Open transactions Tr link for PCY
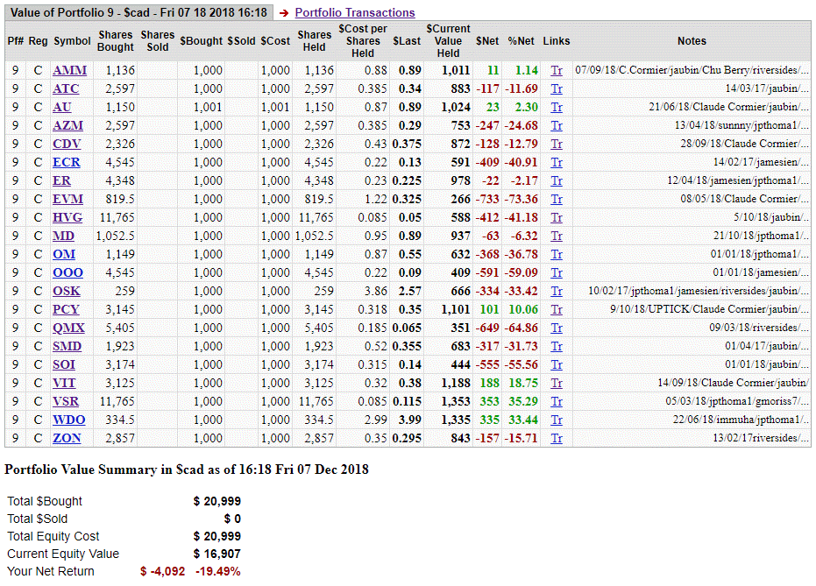The image size is (816, 586). click(x=557, y=309)
